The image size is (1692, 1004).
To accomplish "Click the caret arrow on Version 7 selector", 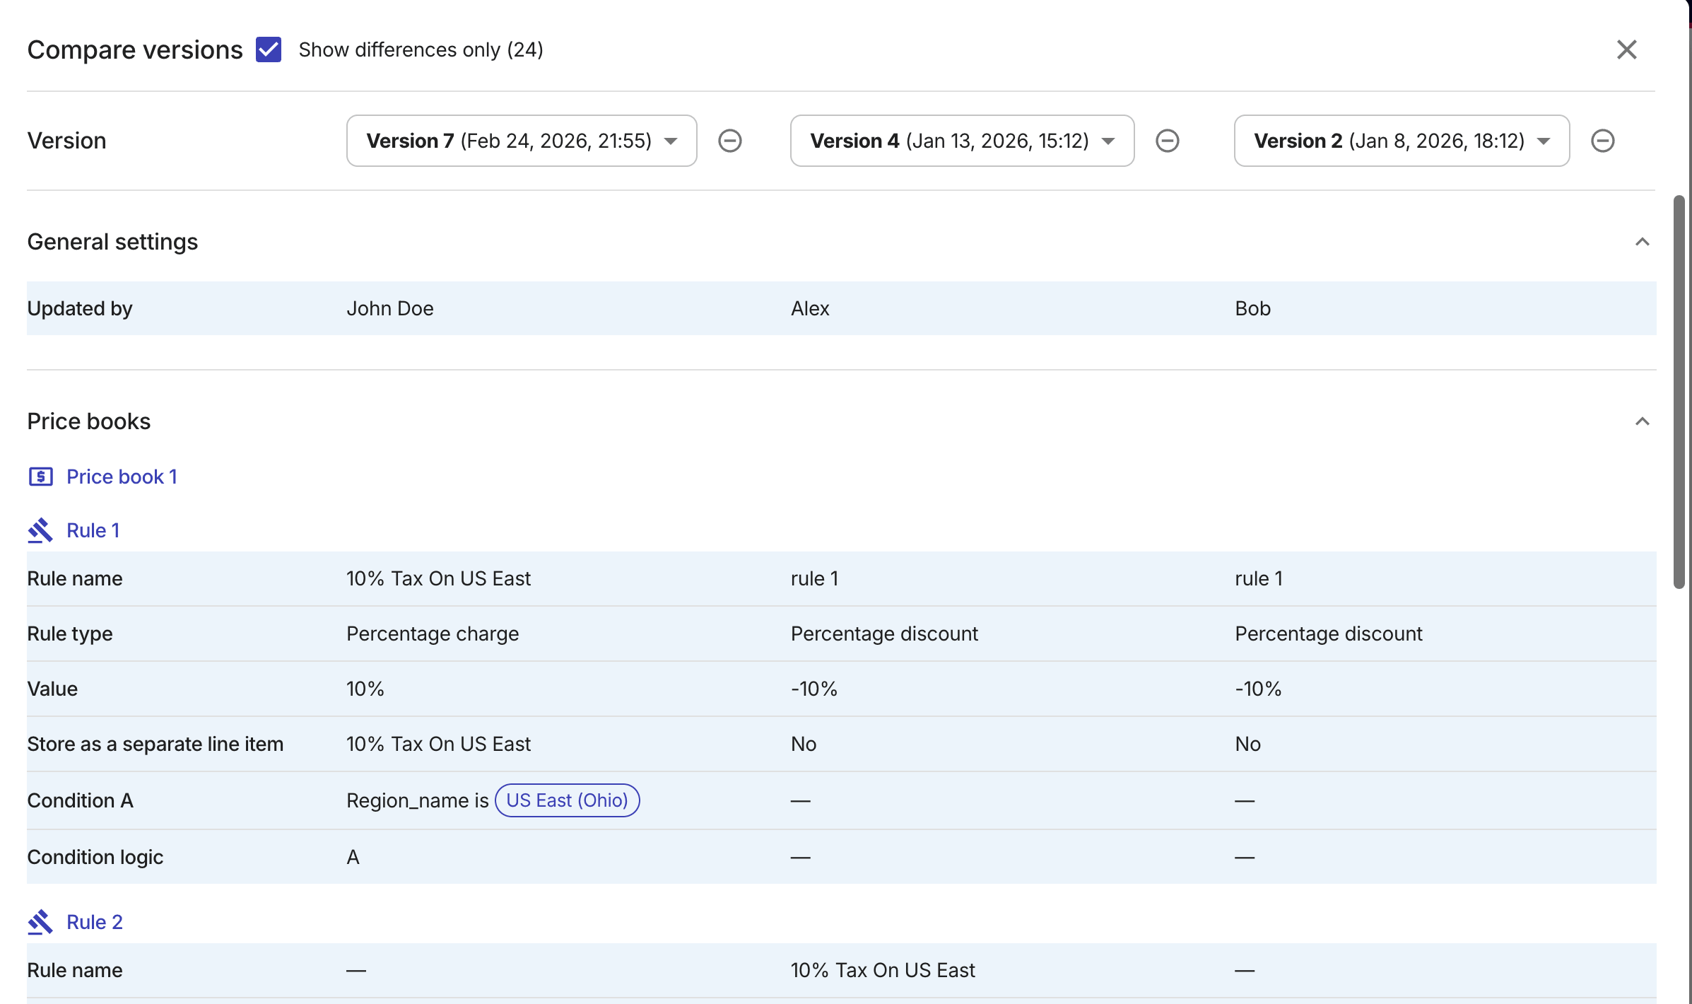I will pos(670,141).
